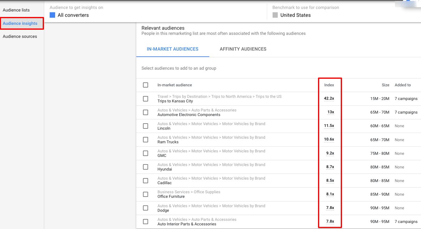The height and width of the screenshot is (229, 421).
Task: Click blue All converters color square
Action: (x=52, y=15)
